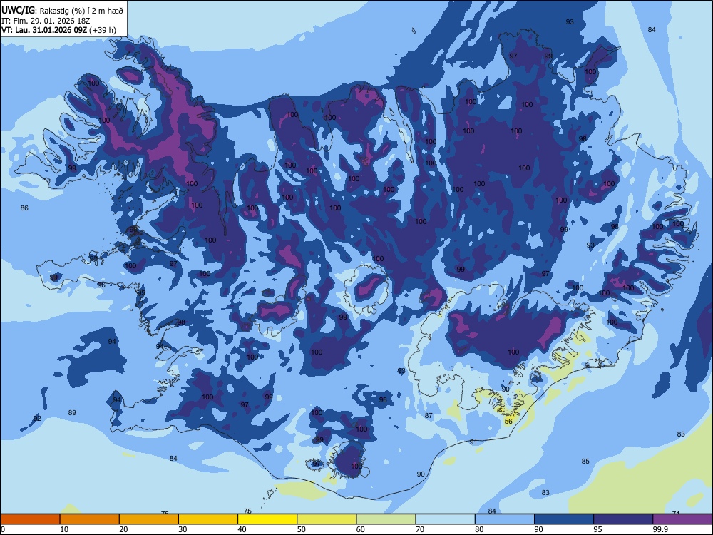Click the purple above-99.9 legend swatch
713x535 pixels.
(682, 519)
